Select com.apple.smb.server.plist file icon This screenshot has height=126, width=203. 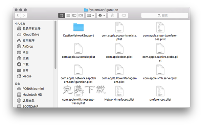pos(160,70)
